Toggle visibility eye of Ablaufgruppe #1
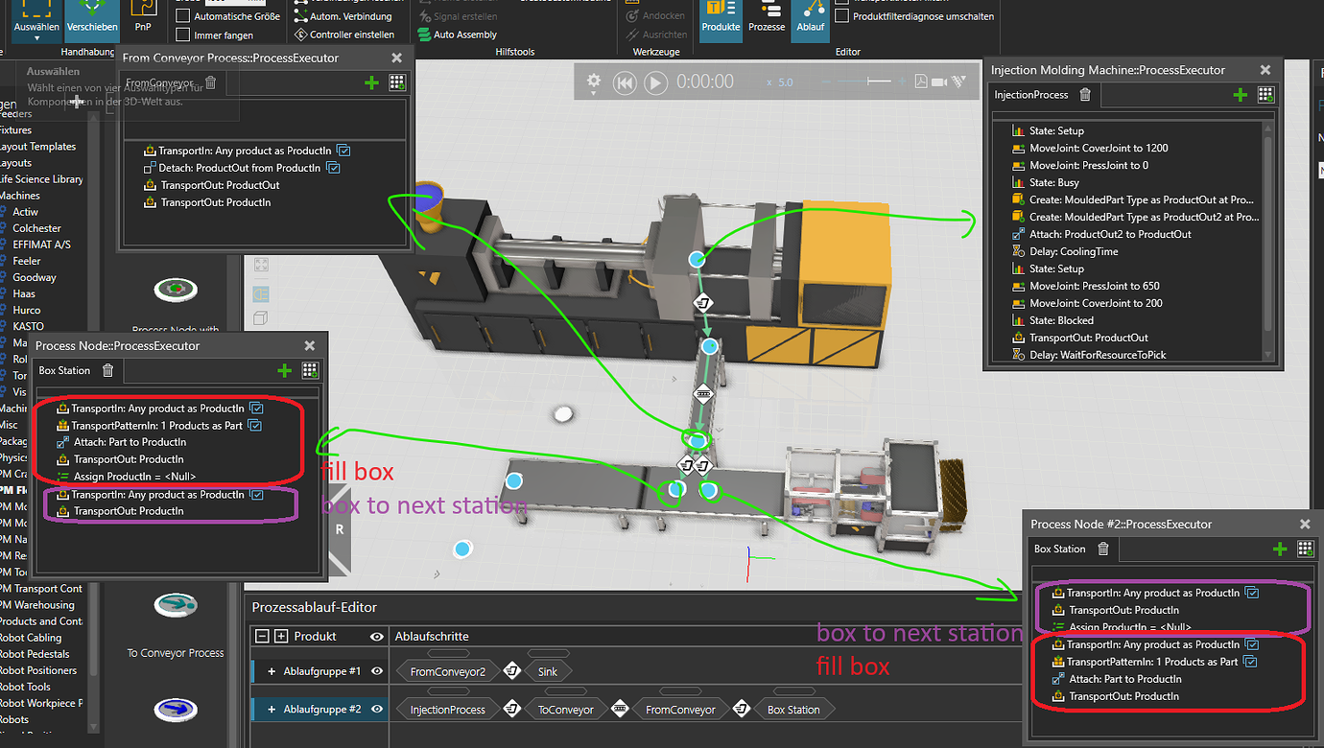1324x748 pixels. [378, 671]
